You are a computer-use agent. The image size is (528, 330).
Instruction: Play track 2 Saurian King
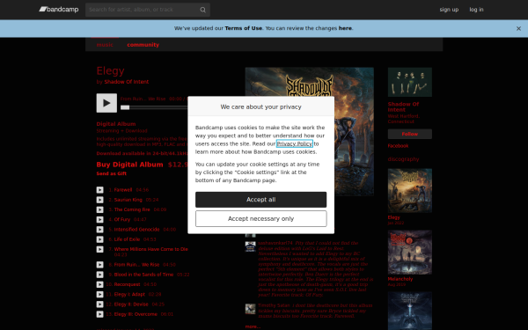pyautogui.click(x=100, y=200)
